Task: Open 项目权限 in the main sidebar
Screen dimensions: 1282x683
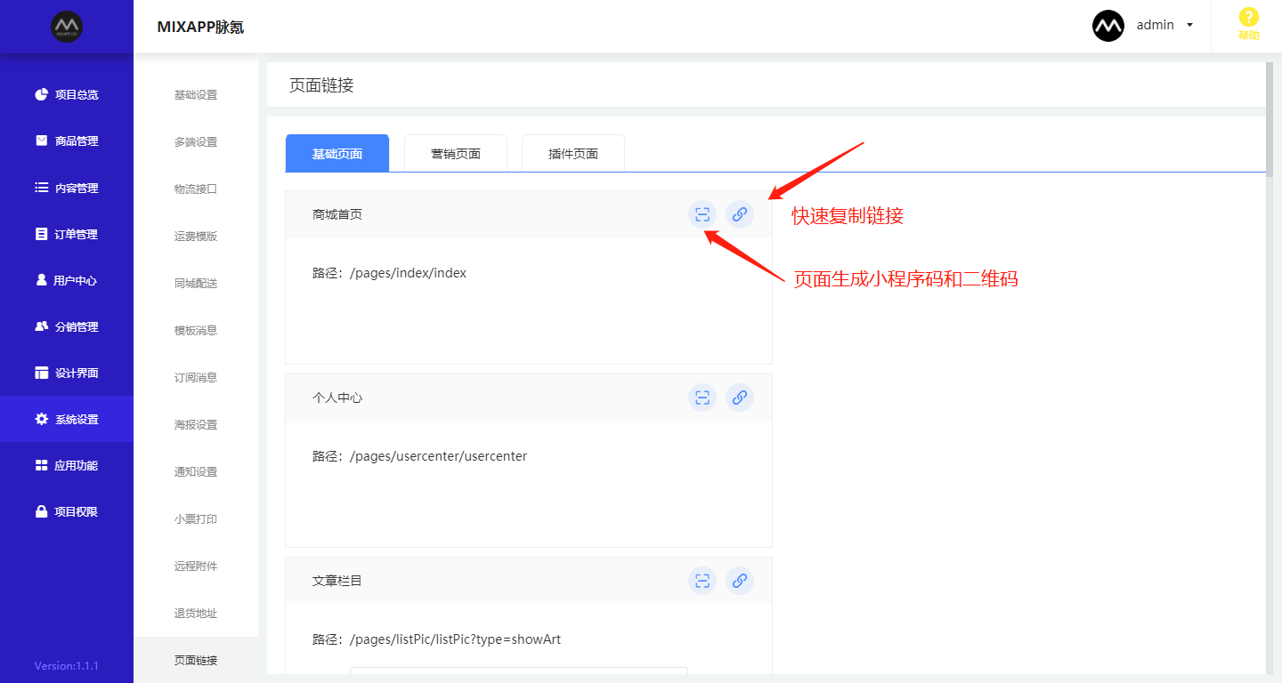Action: (67, 511)
